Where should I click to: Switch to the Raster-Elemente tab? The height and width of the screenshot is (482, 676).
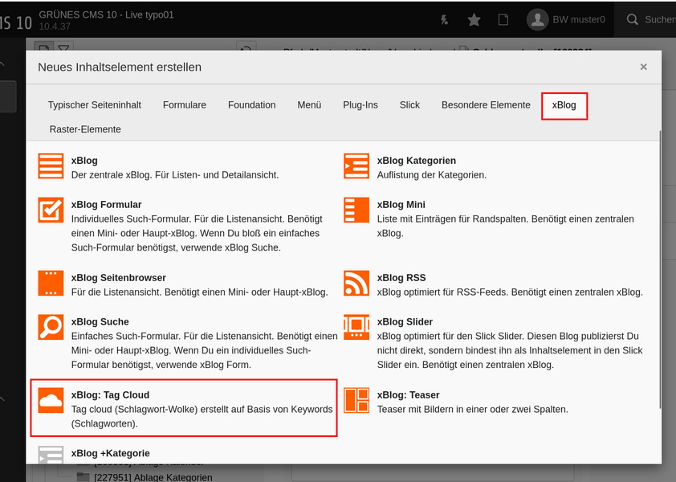(85, 129)
